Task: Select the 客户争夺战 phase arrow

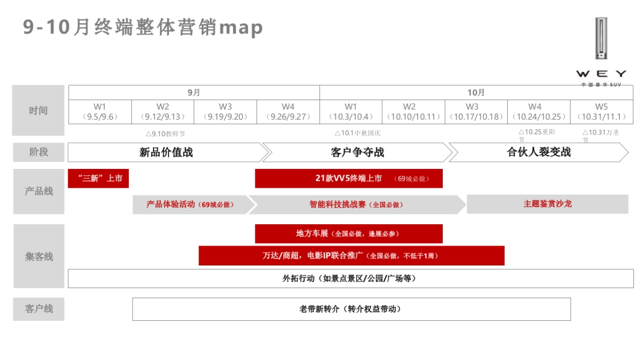Action: pos(357,152)
